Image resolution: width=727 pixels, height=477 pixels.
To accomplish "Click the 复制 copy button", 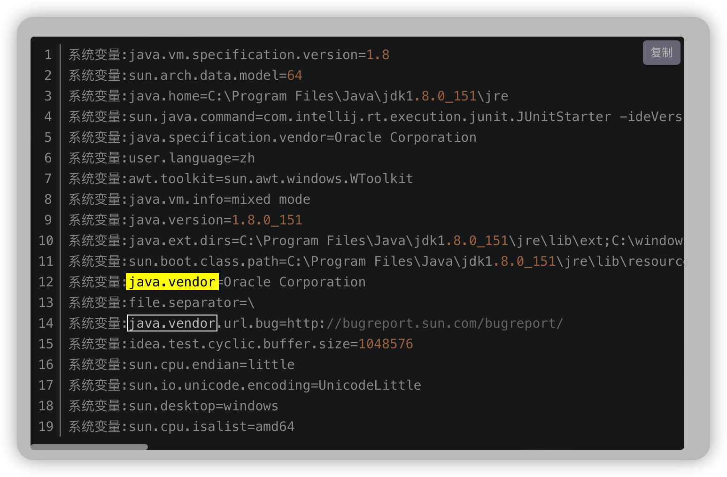I will [x=661, y=53].
